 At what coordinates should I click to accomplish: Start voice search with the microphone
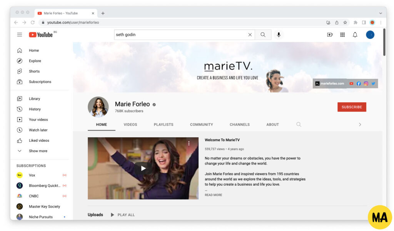click(x=279, y=35)
